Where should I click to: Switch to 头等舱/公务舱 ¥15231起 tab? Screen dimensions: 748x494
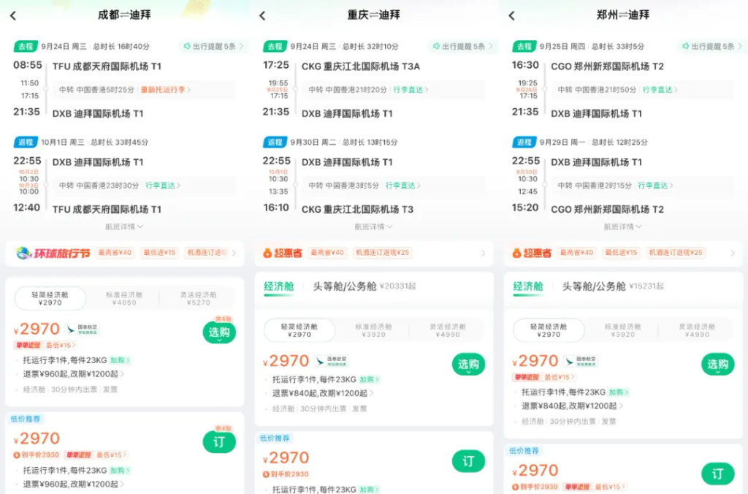614,286
